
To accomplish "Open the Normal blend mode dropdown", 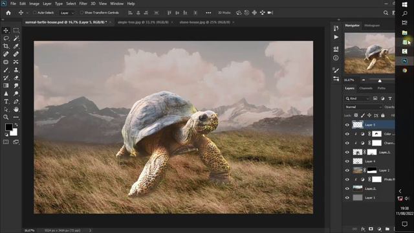I will pos(364,107).
